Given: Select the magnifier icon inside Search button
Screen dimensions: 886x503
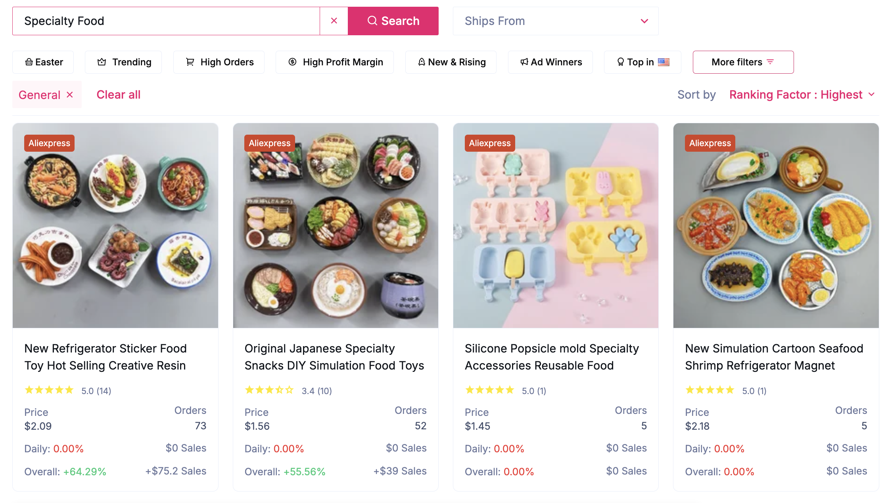Looking at the screenshot, I should (372, 21).
